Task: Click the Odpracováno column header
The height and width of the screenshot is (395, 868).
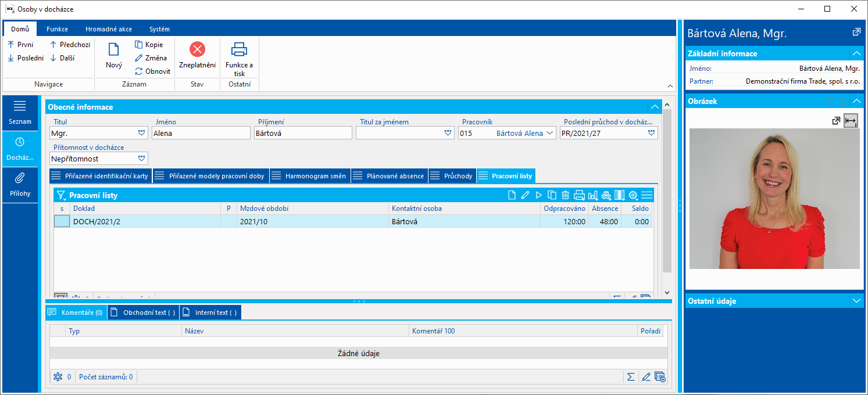Action: 564,209
